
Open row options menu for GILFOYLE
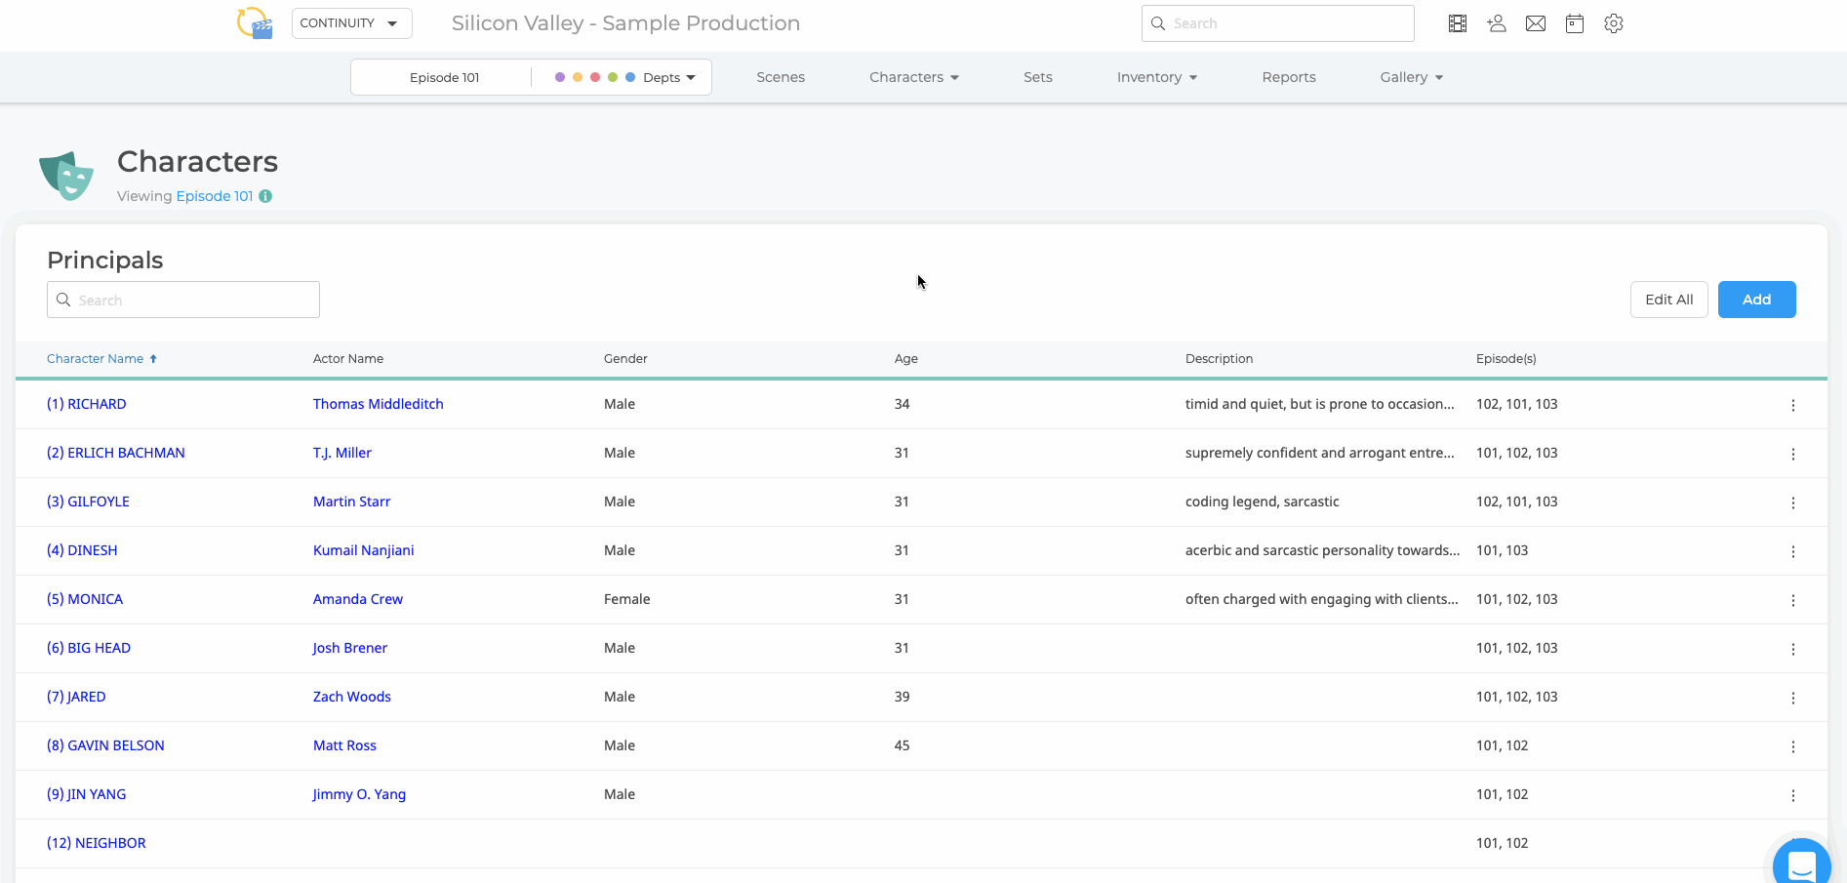1793,502
